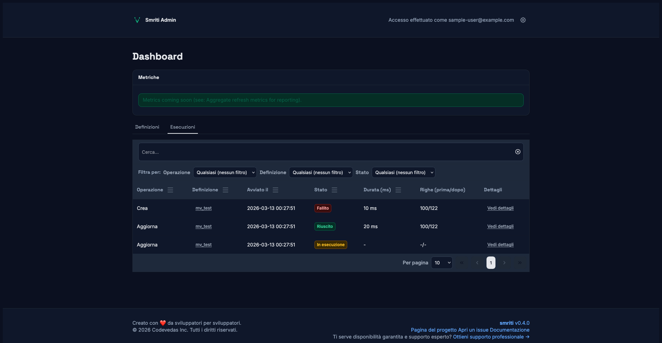
Task: Open settings gear icon in header
Action: pos(523,20)
